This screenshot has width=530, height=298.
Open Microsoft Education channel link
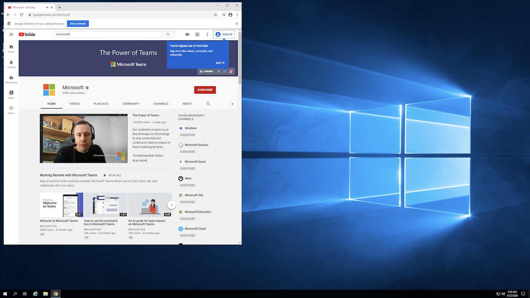point(198,212)
